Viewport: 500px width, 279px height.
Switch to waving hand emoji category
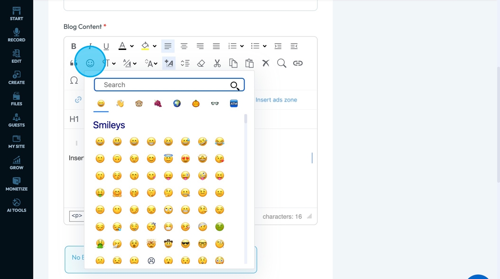[x=120, y=103]
